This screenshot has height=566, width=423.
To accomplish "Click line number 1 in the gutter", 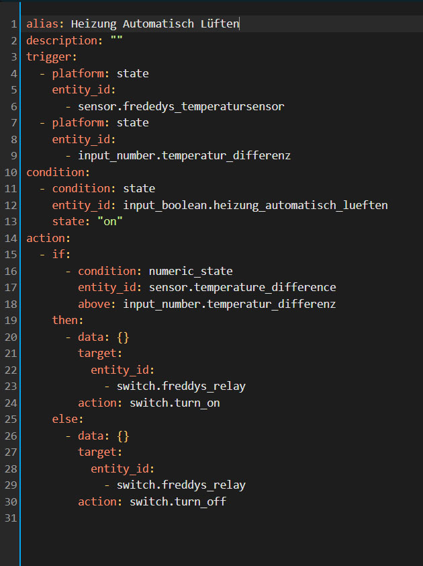I will [13, 24].
